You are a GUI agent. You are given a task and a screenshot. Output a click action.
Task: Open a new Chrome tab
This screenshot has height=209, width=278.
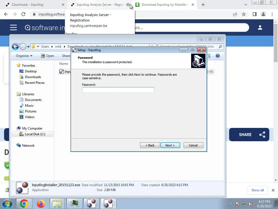[x=203, y=5]
